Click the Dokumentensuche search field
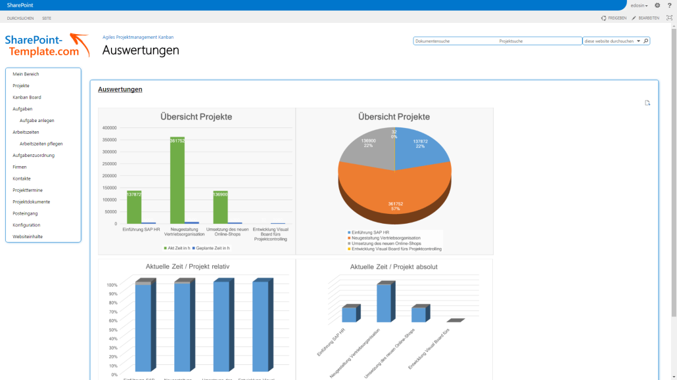The image size is (677, 380). click(455, 41)
